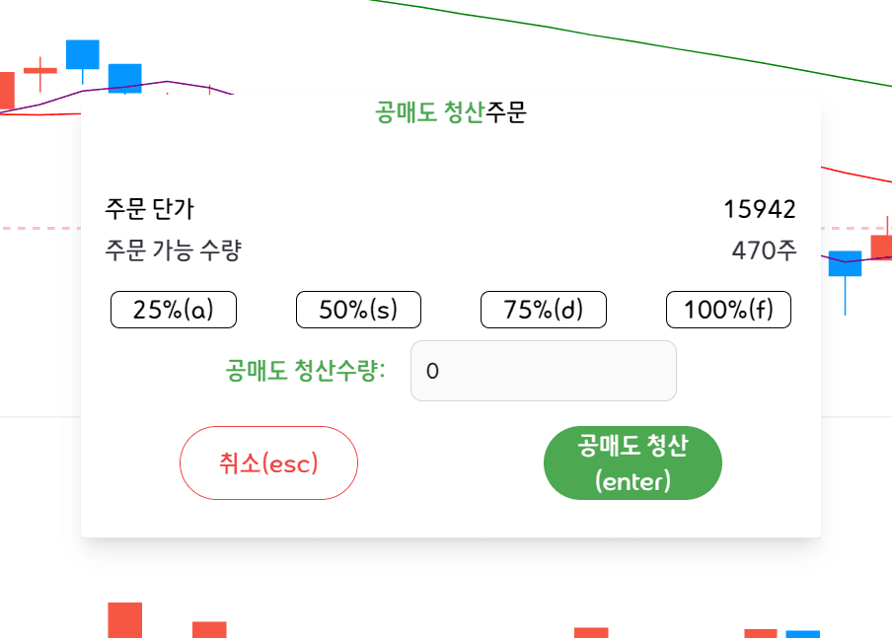Confirm with green 공매도 청산 (enter) button
This screenshot has height=638, width=892.
[632, 462]
